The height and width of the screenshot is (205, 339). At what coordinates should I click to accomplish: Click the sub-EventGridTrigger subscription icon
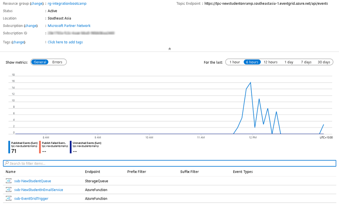click(8, 198)
